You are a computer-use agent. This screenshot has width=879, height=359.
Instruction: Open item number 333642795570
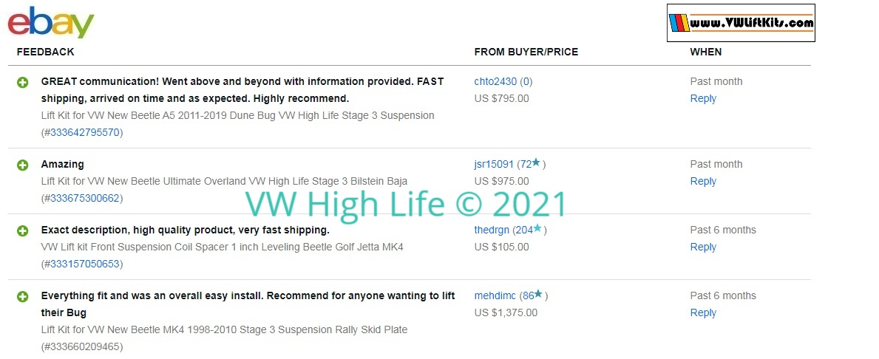pyautogui.click(x=85, y=133)
